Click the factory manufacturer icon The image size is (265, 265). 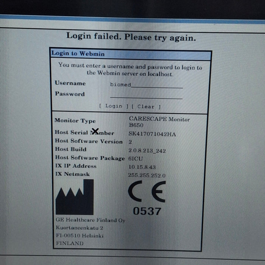tap(75, 197)
